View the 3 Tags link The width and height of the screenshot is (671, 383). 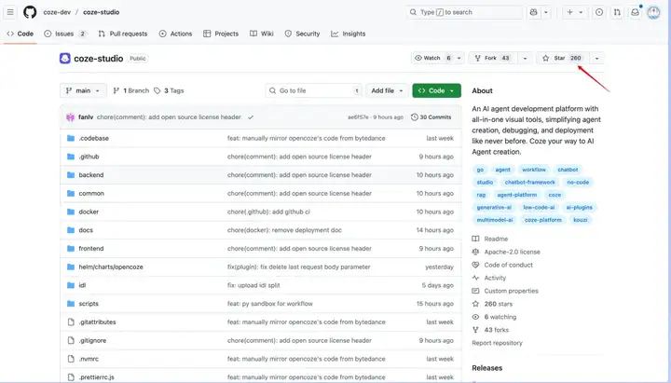(169, 90)
